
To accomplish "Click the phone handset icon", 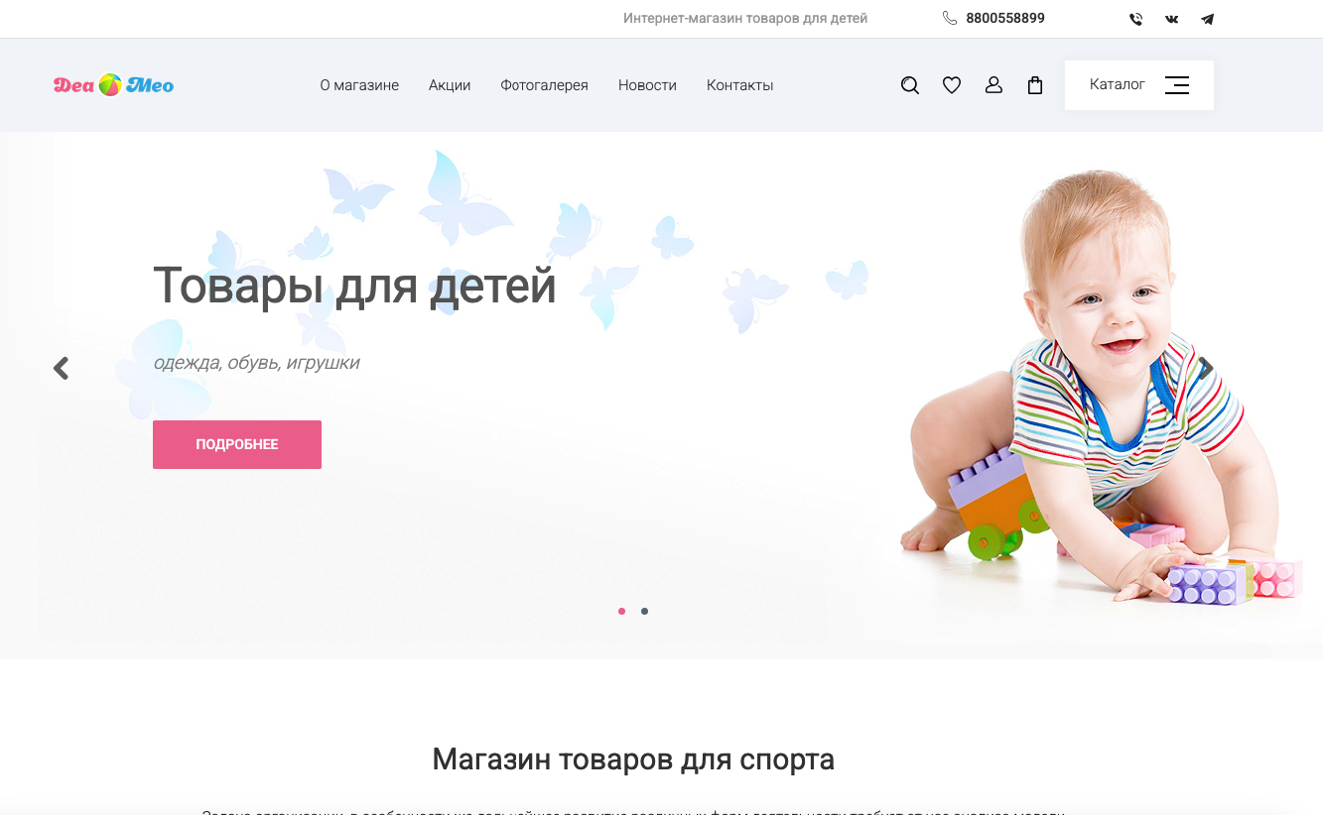I will click(950, 18).
